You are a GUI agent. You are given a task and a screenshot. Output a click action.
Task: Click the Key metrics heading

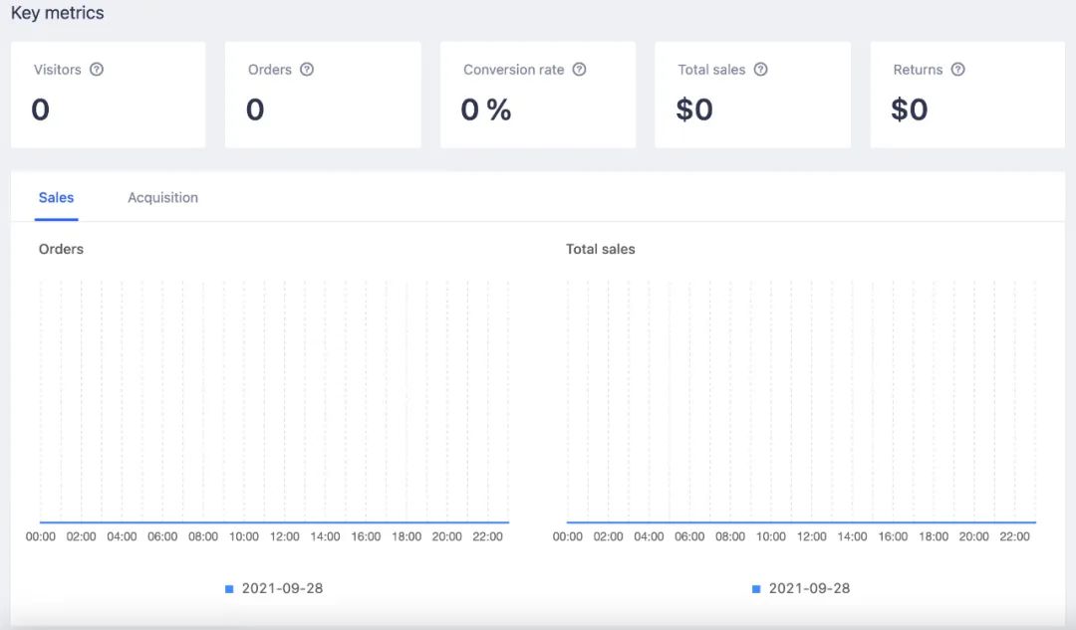(58, 13)
